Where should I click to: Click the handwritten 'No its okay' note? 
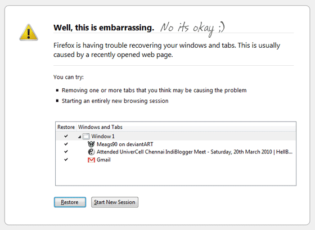[192, 29]
